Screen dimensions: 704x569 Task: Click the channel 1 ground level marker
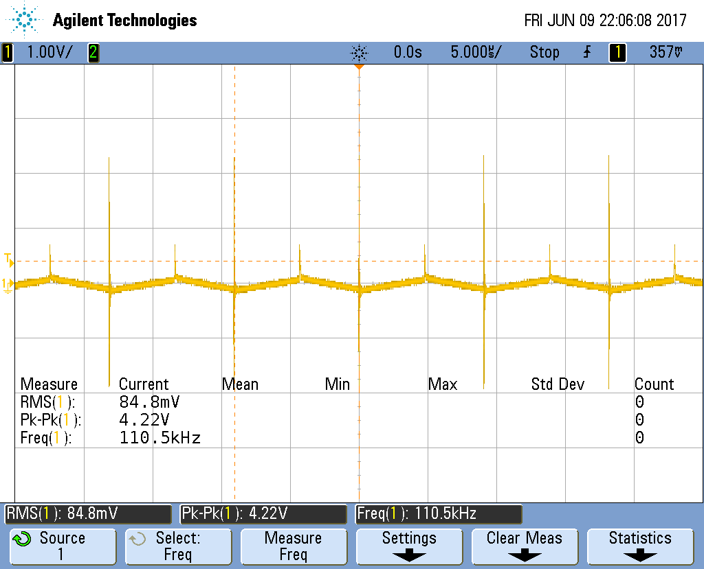tap(7, 285)
